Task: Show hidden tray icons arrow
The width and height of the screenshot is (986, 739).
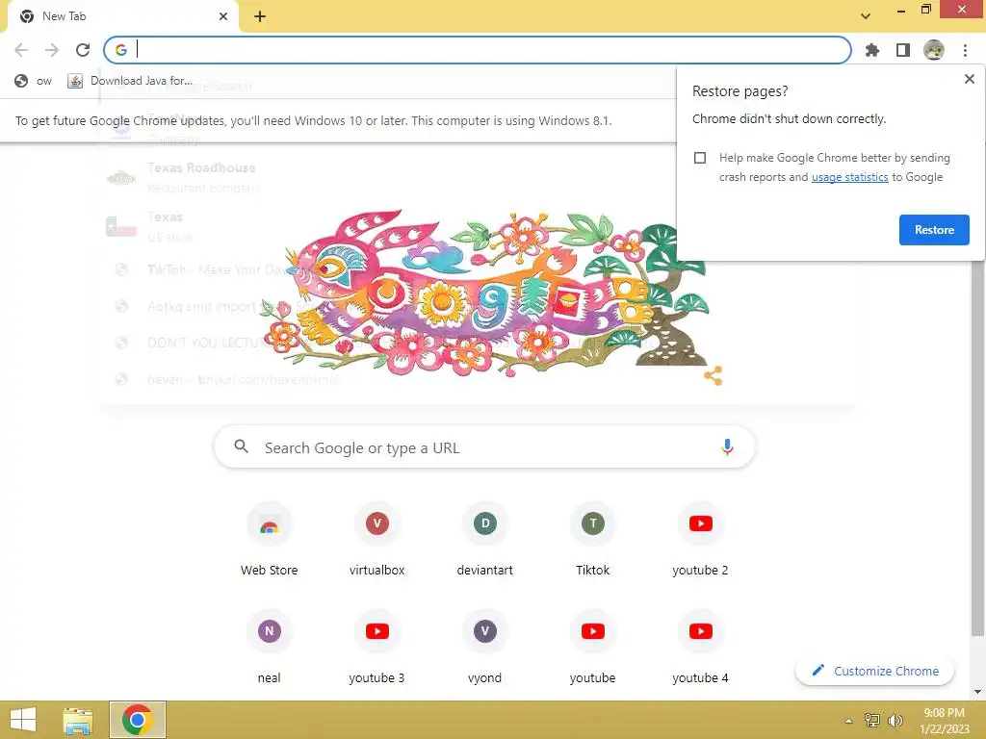Action: point(848,721)
